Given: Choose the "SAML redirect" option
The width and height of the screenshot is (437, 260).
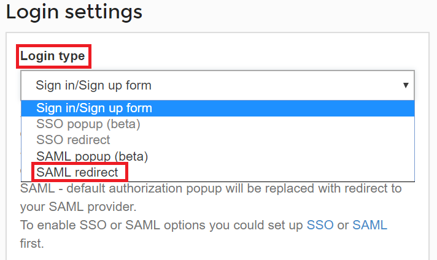Looking at the screenshot, I should [x=77, y=172].
